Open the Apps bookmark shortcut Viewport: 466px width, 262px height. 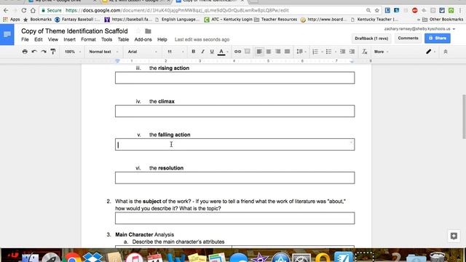click(x=12, y=20)
